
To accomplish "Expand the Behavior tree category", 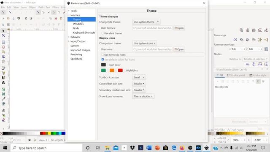I will (x=69, y=37).
